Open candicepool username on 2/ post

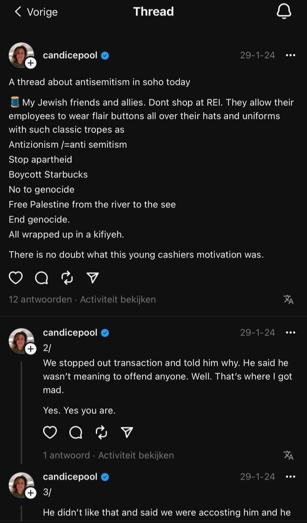(70, 333)
